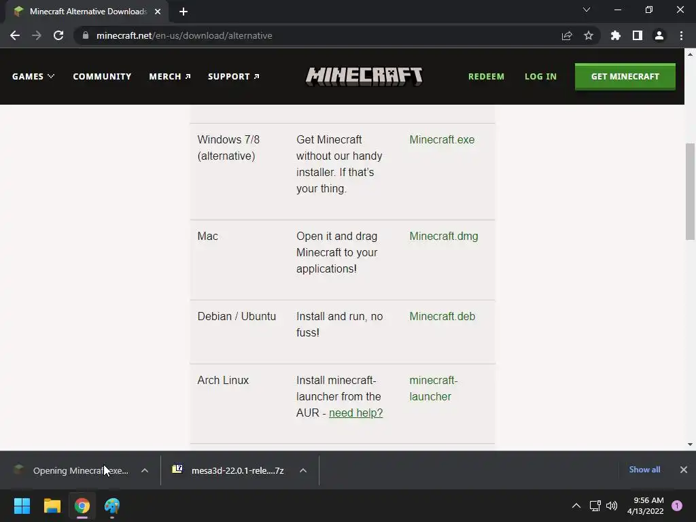Open the Minecraft.exe download item

(71, 470)
